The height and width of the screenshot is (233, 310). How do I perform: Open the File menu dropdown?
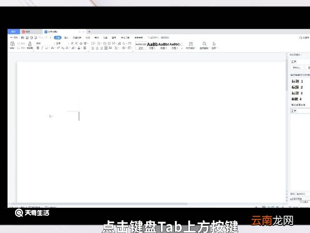(x=14, y=37)
